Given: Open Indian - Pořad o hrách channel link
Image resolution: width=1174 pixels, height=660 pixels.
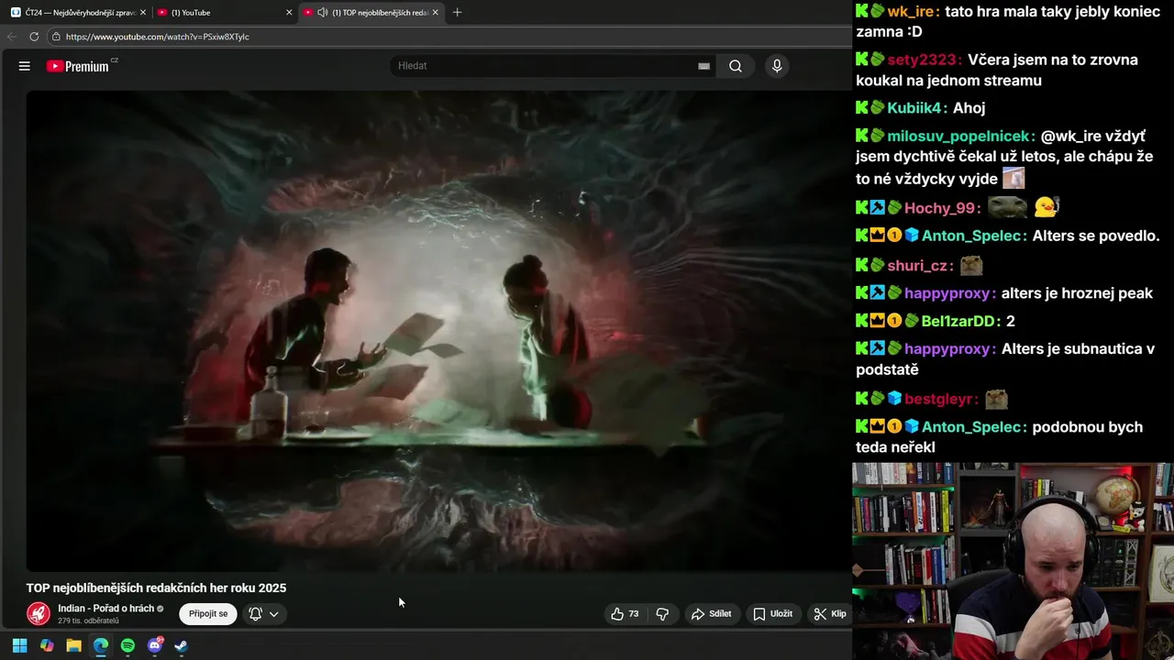Looking at the screenshot, I should 105,609.
